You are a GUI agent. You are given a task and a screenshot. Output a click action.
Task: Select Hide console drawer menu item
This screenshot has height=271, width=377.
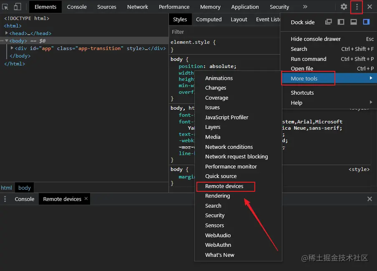coord(316,39)
